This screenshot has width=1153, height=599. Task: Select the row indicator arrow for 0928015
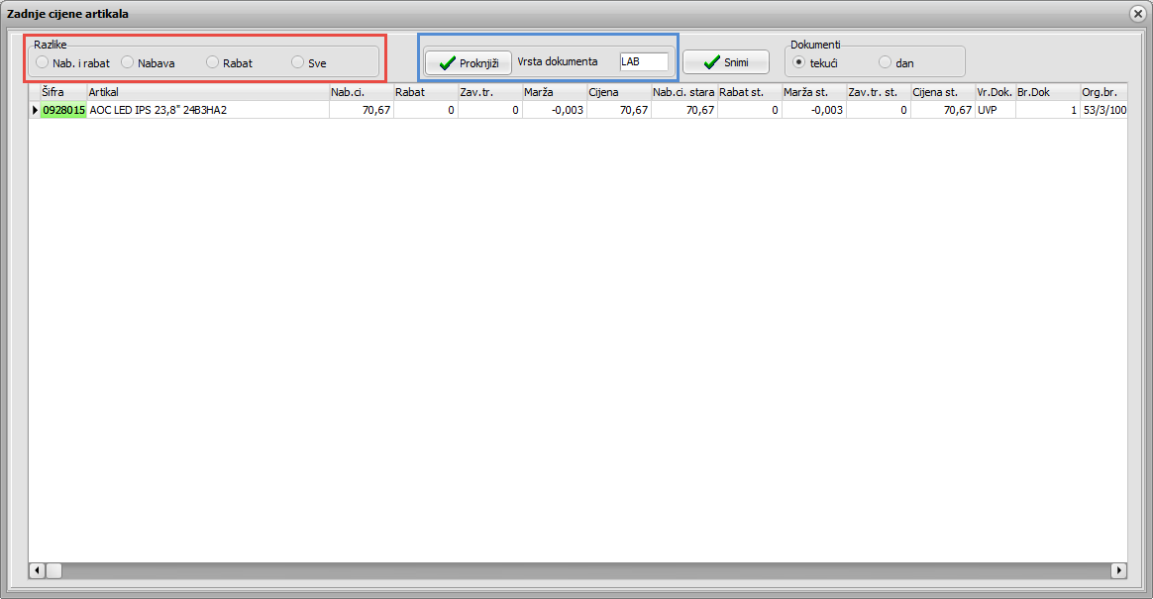[x=35, y=110]
